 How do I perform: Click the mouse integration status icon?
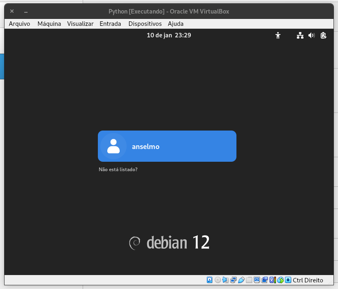[280, 280]
